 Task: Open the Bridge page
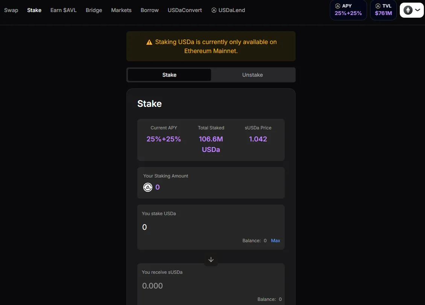click(94, 10)
